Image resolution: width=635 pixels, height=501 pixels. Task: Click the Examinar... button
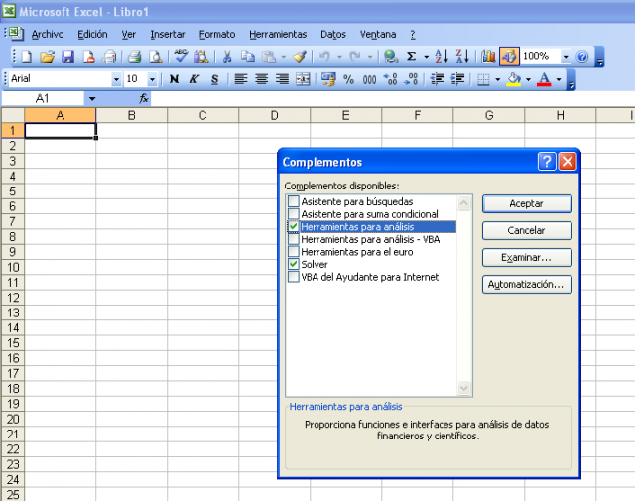527,257
